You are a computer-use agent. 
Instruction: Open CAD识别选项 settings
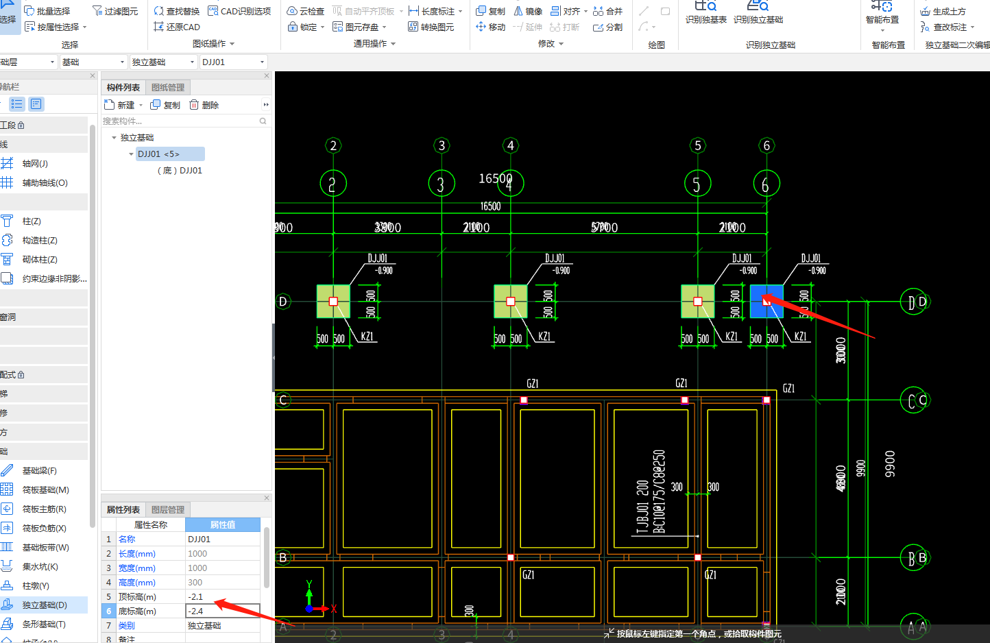click(x=239, y=11)
